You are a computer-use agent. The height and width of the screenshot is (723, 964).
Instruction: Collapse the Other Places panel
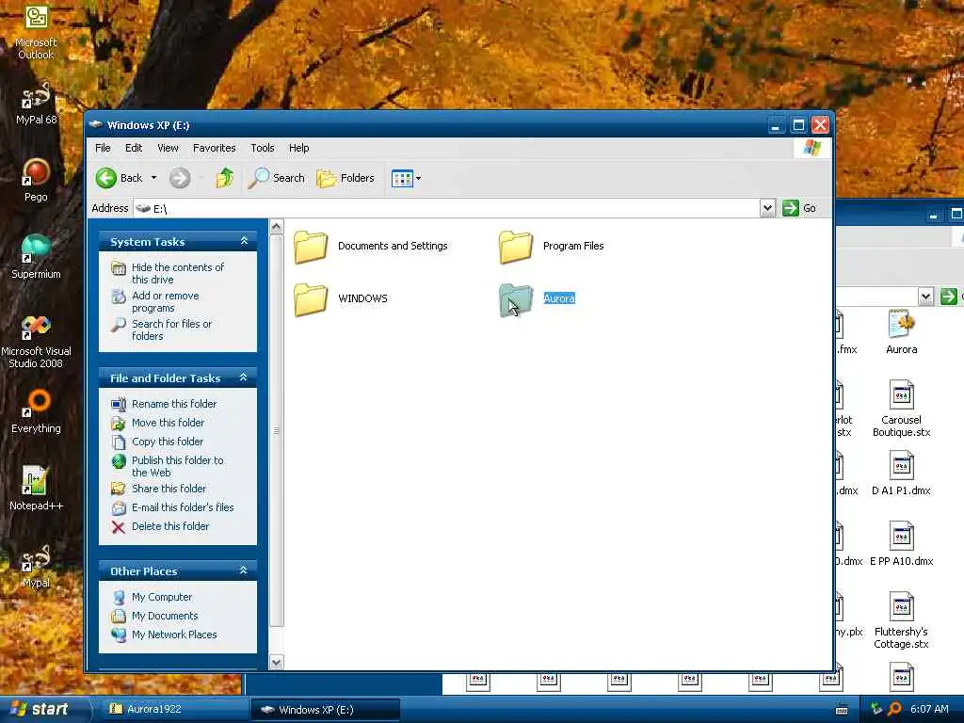(x=244, y=570)
